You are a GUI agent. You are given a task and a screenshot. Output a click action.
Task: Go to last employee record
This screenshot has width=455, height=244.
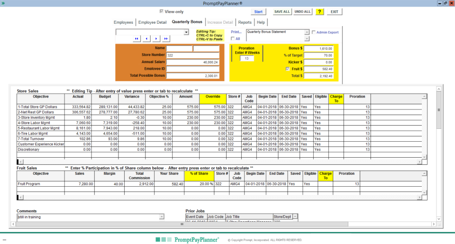[x=166, y=38]
